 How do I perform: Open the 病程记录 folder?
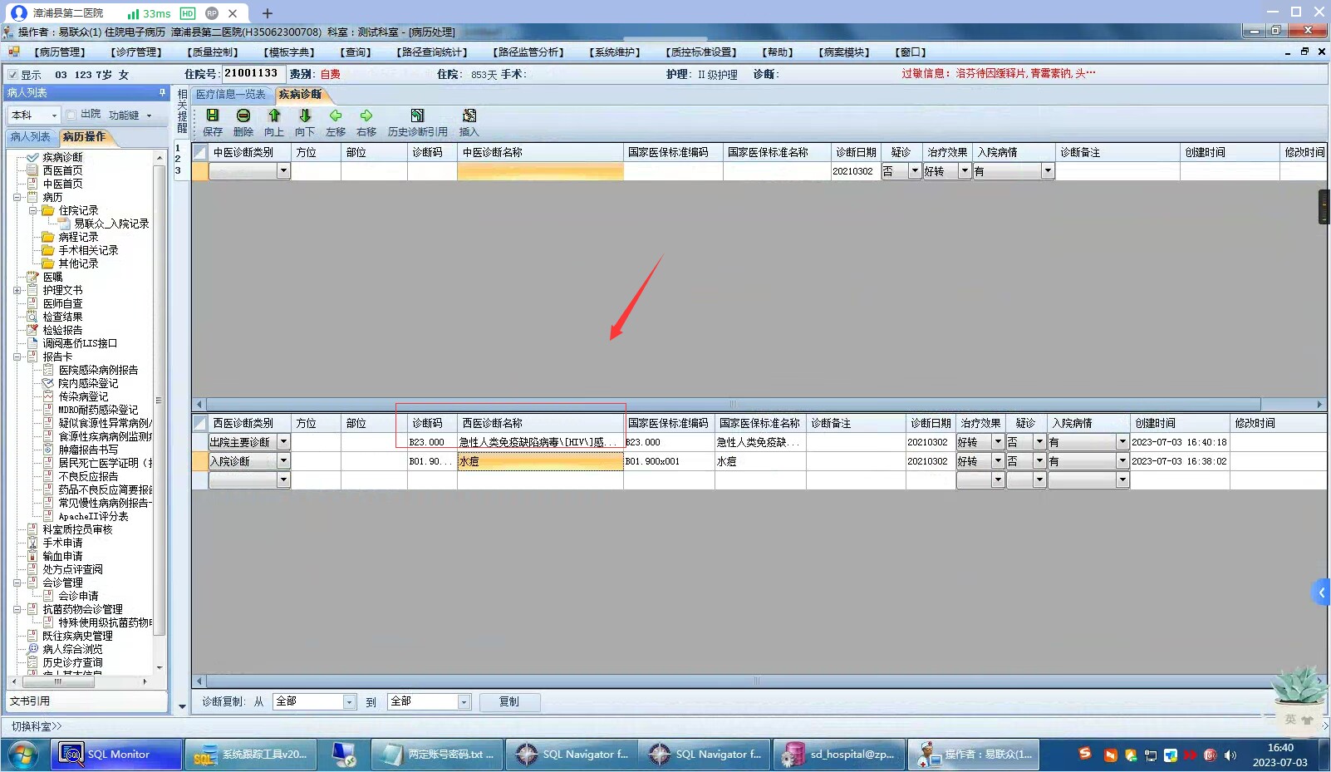78,237
